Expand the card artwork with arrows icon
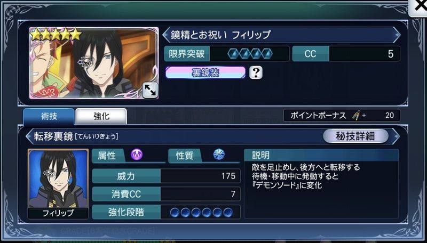The width and height of the screenshot is (427, 243). click(x=150, y=90)
